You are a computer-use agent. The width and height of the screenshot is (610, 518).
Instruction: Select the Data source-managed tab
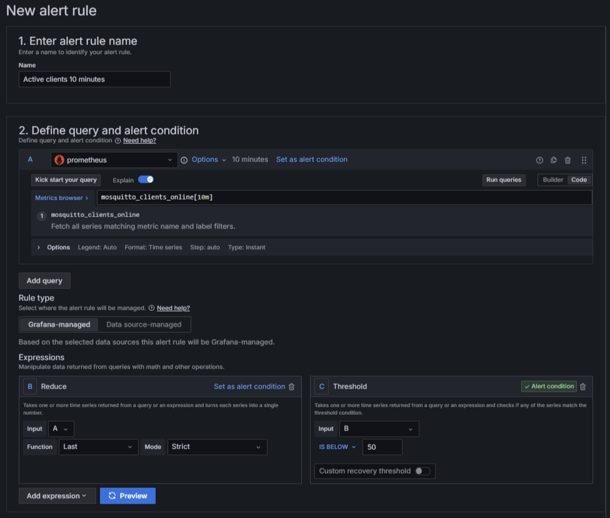coord(144,324)
